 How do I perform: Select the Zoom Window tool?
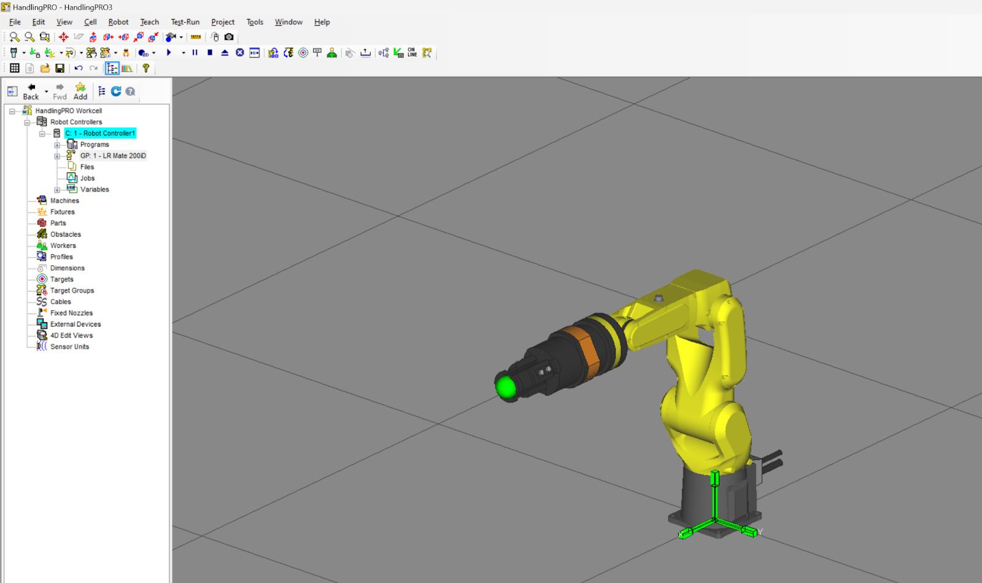pos(45,37)
